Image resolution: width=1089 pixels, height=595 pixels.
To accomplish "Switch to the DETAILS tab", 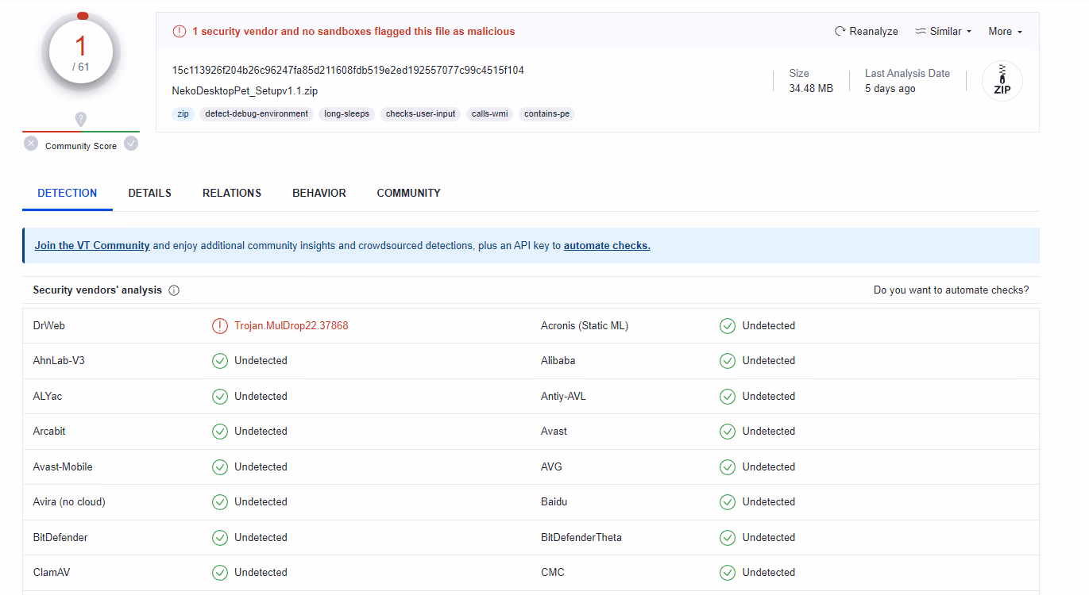I will click(149, 193).
